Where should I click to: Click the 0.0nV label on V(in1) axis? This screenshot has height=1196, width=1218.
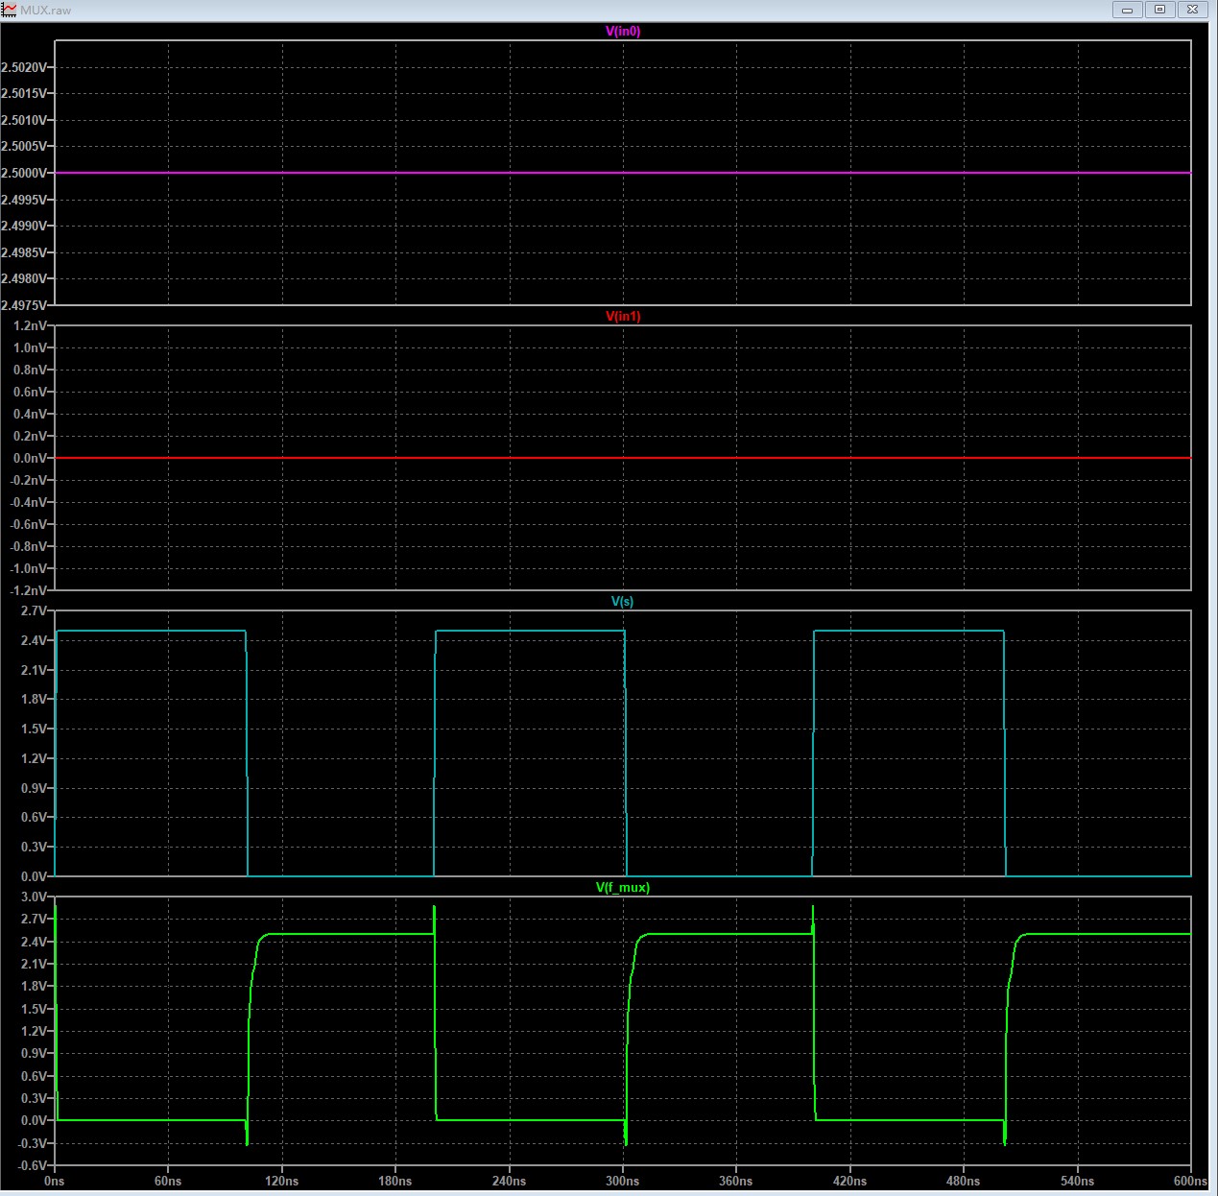coord(30,458)
